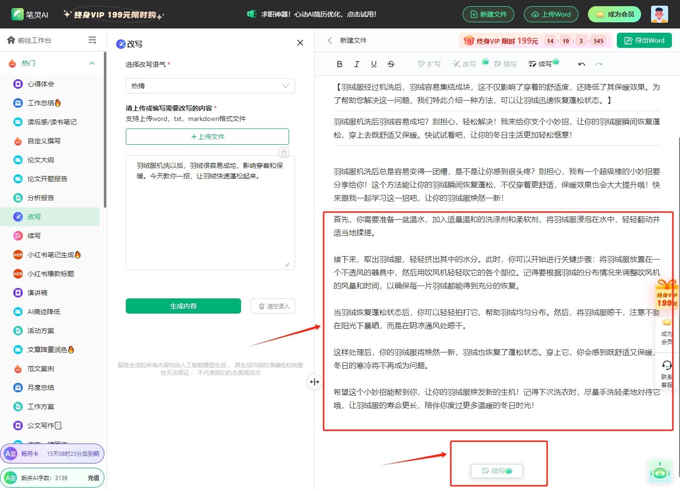
Task: Click 上传Word in top bar
Action: (x=551, y=14)
